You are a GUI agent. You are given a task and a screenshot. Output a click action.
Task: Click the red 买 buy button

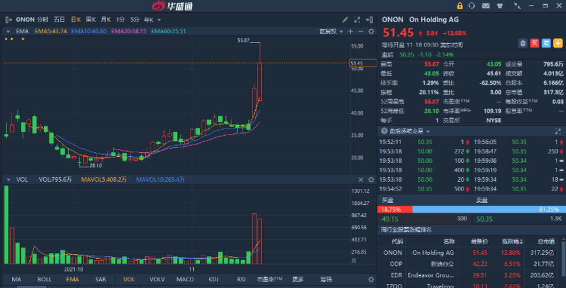[x=534, y=43]
